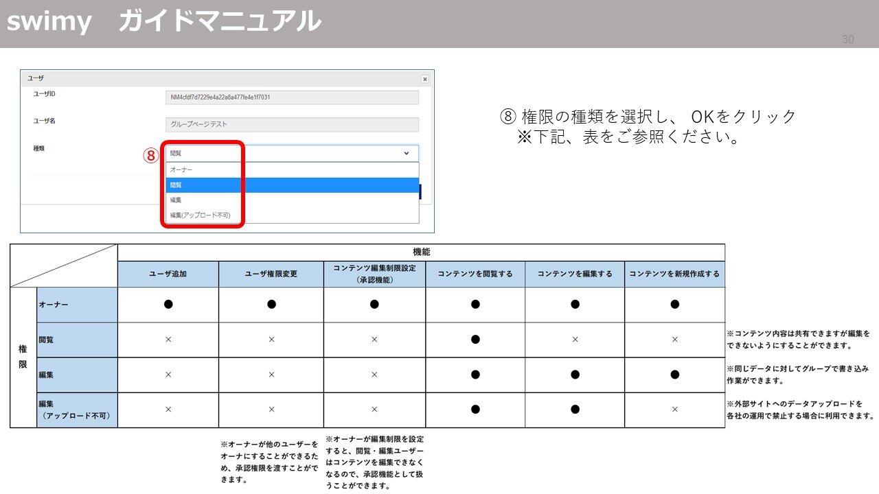
Task: Click the page number 30
Action: pyautogui.click(x=847, y=39)
